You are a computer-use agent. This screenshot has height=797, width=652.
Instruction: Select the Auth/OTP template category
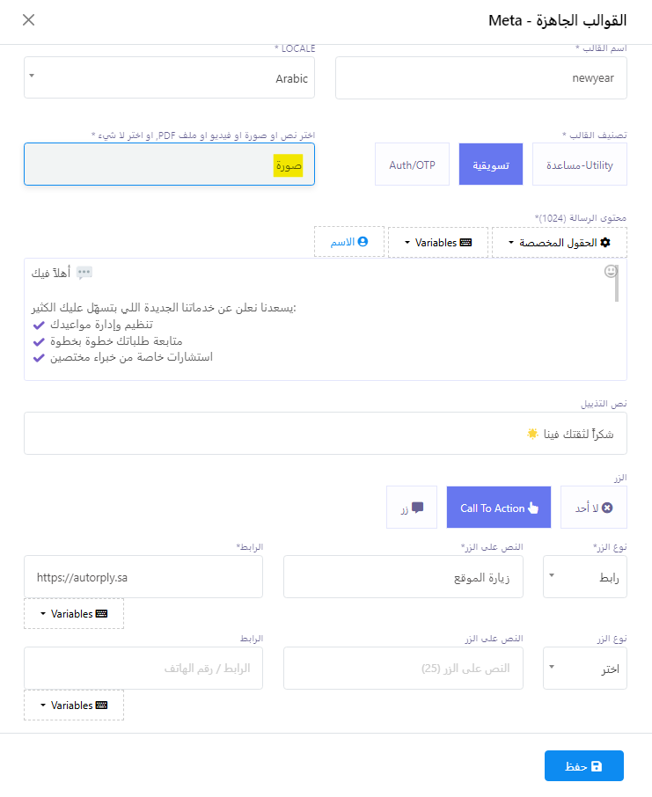[412, 165]
